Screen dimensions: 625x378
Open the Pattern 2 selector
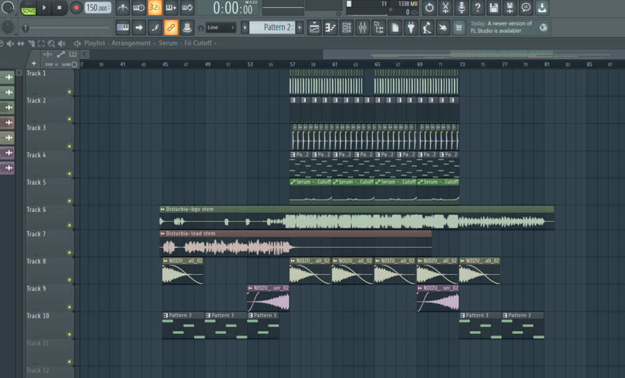tap(272, 27)
